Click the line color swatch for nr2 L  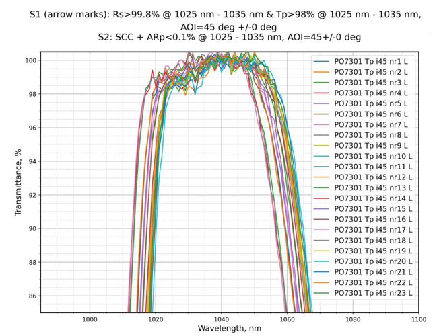coord(322,72)
